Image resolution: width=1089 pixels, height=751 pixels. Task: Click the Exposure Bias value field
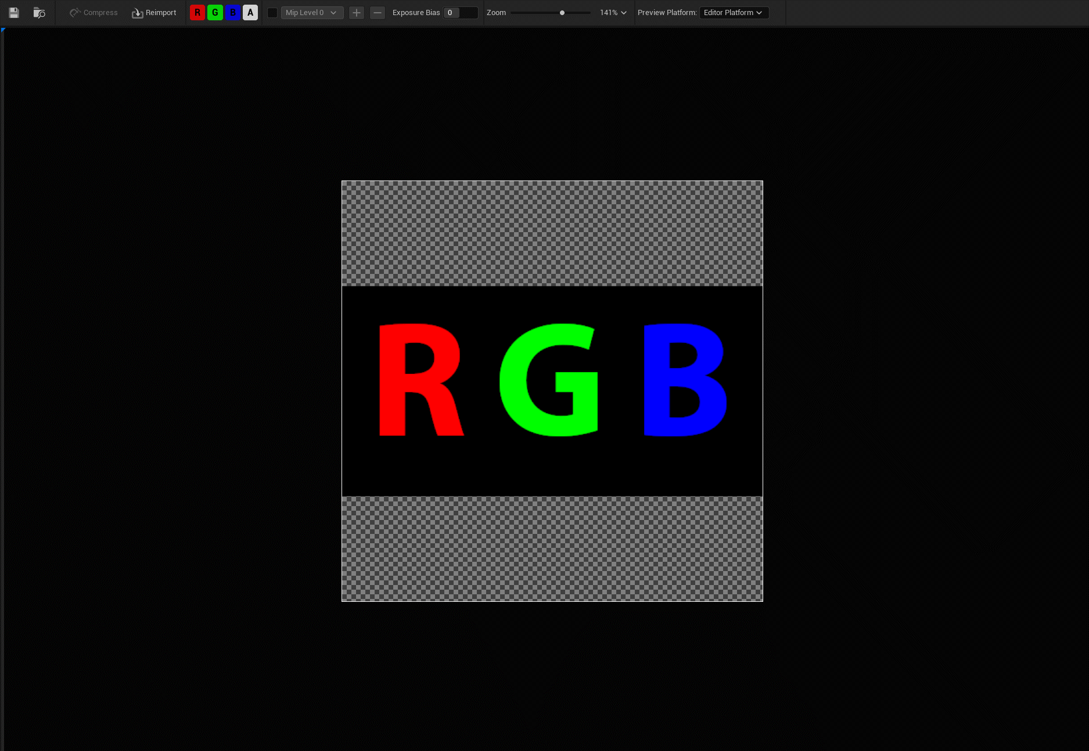(x=461, y=12)
